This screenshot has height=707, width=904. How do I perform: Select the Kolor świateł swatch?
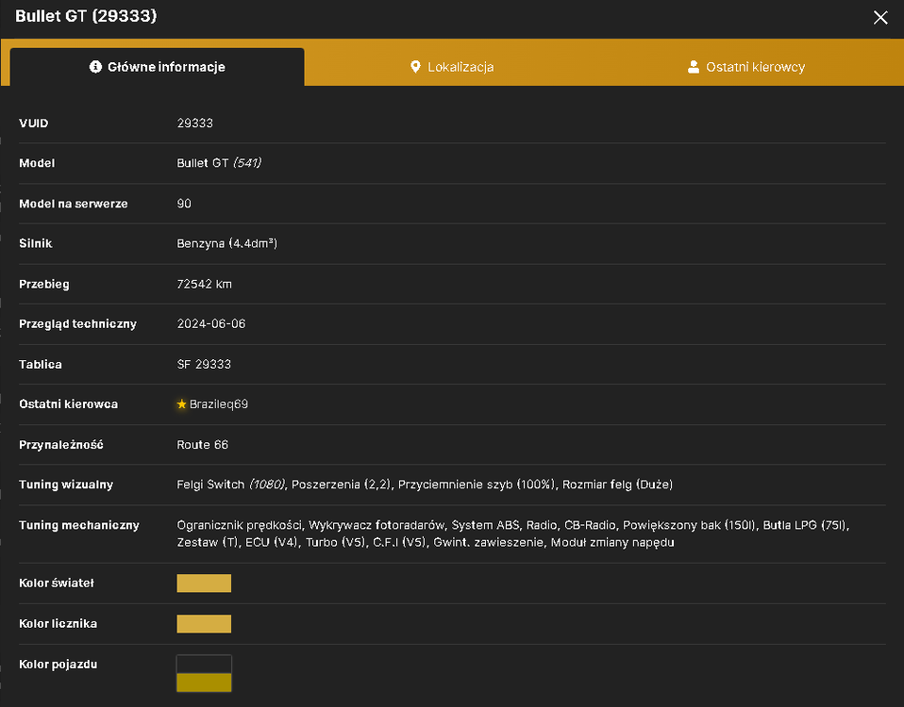(x=204, y=583)
